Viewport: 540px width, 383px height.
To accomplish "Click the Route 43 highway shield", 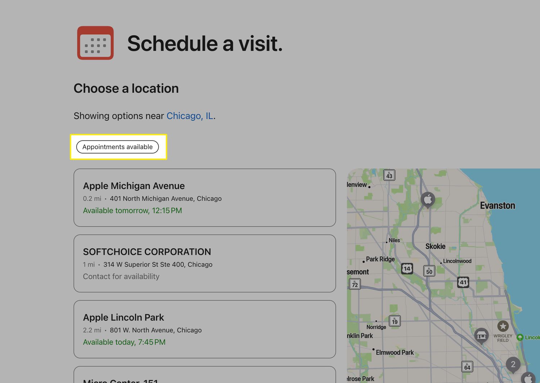I will (x=389, y=175).
